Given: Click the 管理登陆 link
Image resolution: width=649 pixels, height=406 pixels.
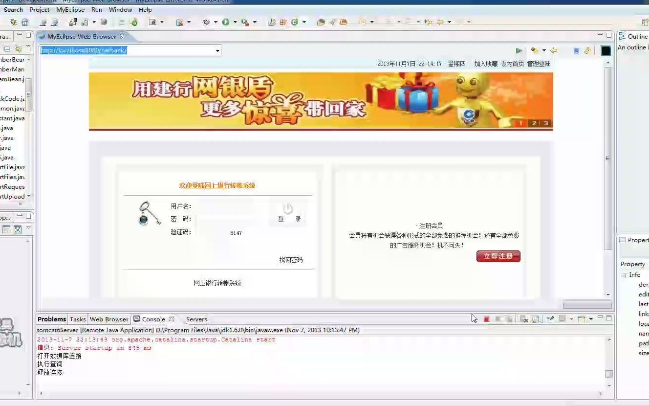Looking at the screenshot, I should pos(539,64).
